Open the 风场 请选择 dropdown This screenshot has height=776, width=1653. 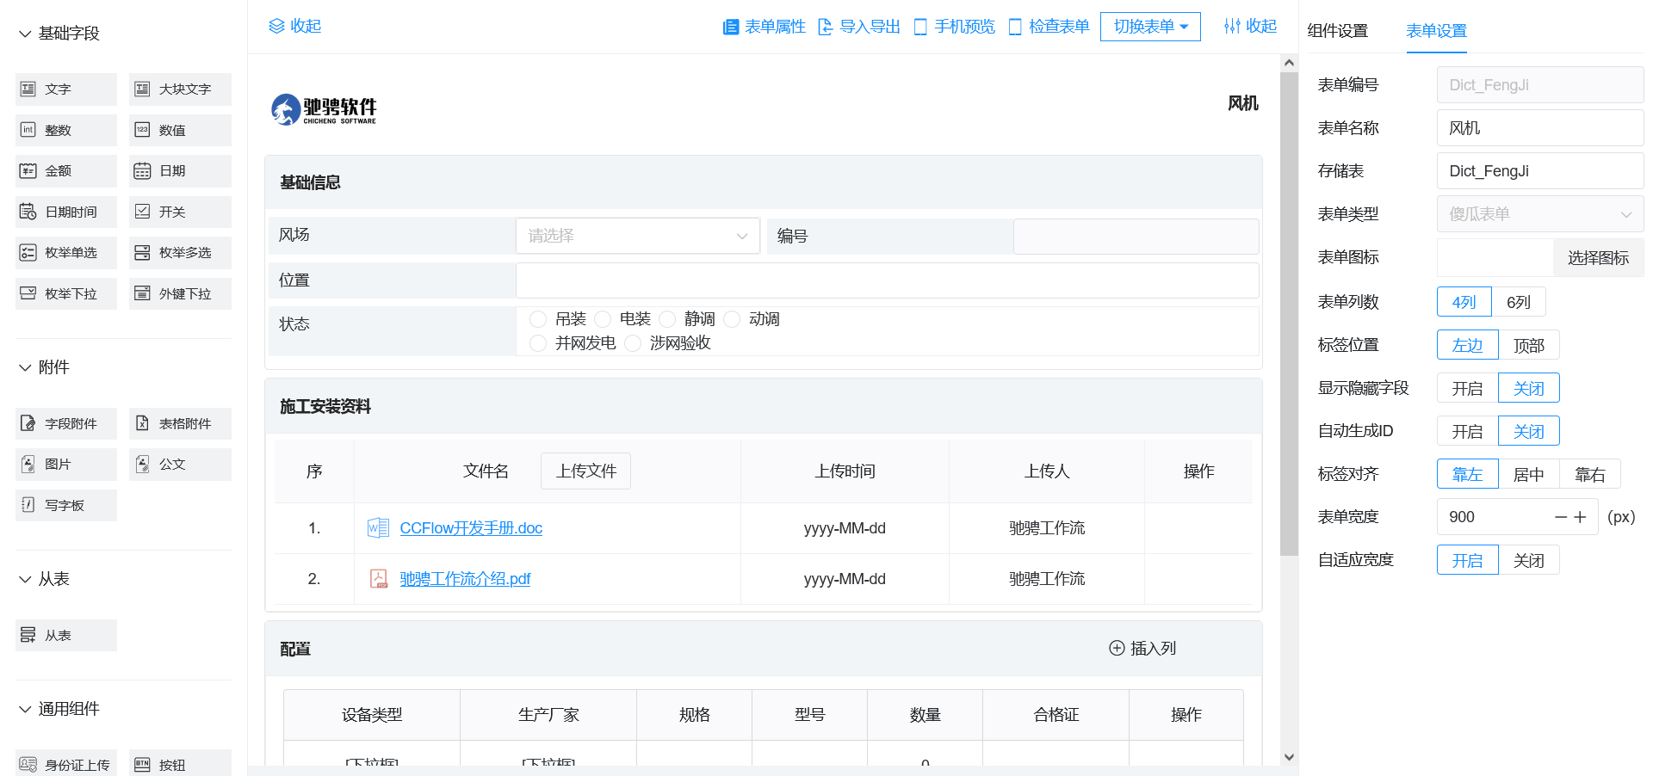(x=637, y=236)
